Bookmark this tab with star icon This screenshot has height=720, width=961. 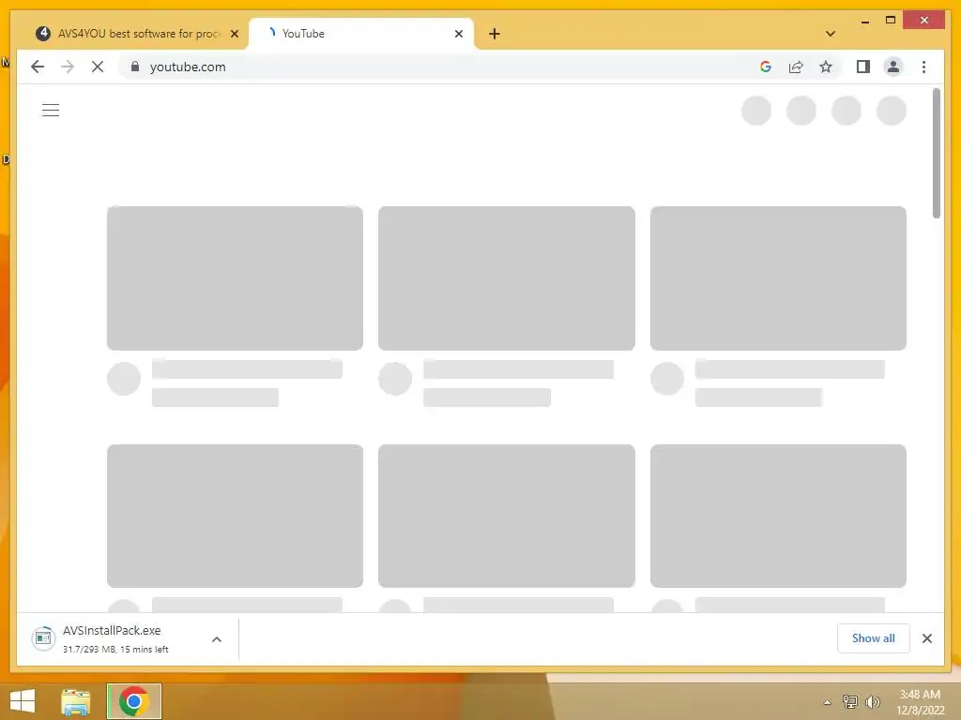click(x=826, y=67)
